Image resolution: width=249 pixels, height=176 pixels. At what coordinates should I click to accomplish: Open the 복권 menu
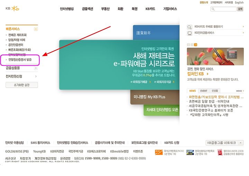point(135,9)
